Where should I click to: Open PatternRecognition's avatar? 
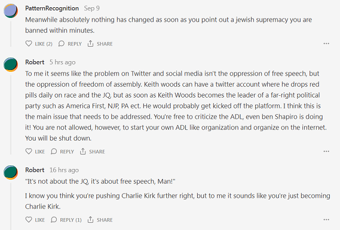click(x=11, y=11)
